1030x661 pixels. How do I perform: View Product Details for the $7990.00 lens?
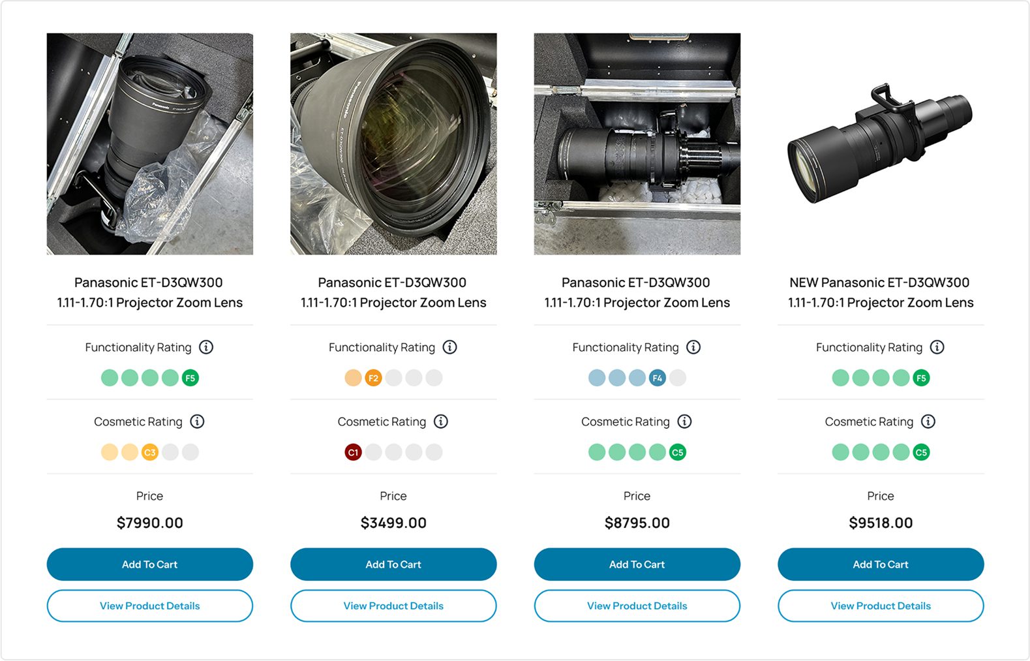pyautogui.click(x=149, y=606)
